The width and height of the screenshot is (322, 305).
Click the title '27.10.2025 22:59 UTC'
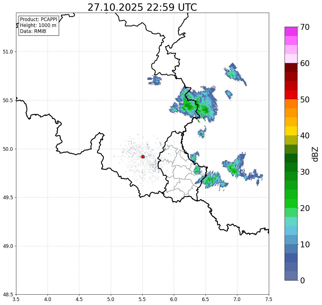(x=142, y=7)
